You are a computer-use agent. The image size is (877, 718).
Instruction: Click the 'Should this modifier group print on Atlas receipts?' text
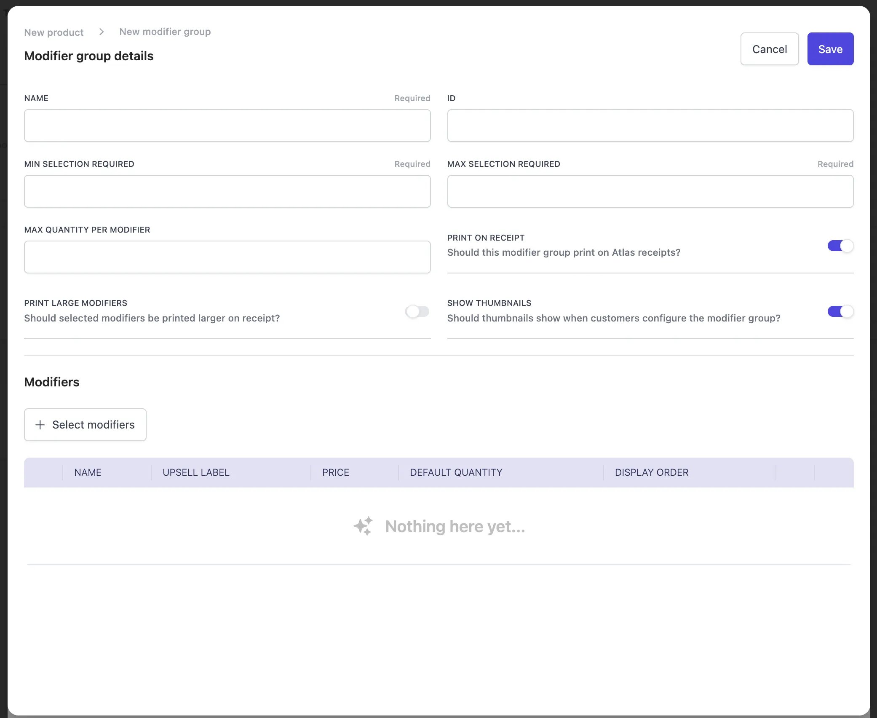564,252
